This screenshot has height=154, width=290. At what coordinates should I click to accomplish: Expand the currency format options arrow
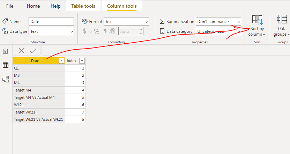coord(90,32)
